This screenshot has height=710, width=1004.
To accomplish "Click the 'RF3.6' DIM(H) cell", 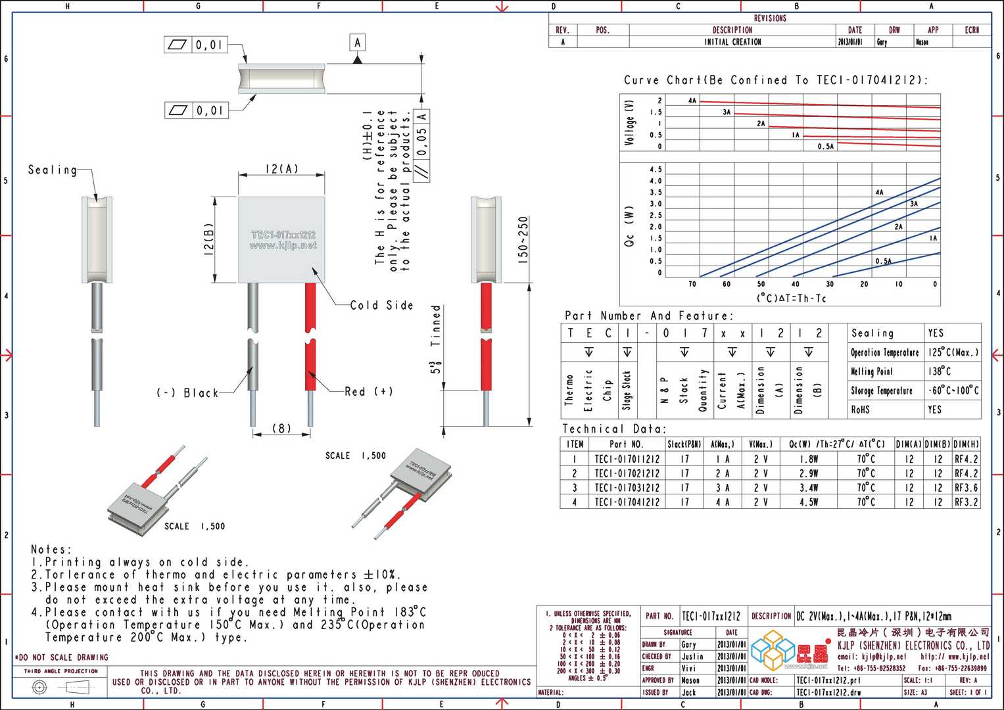I will 966,488.
